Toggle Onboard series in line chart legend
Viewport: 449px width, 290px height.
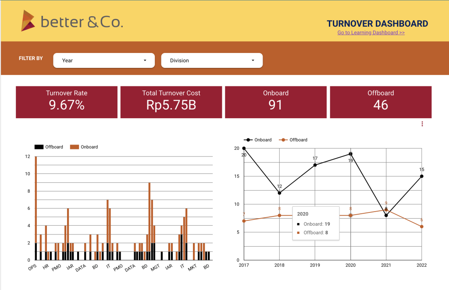click(x=258, y=140)
